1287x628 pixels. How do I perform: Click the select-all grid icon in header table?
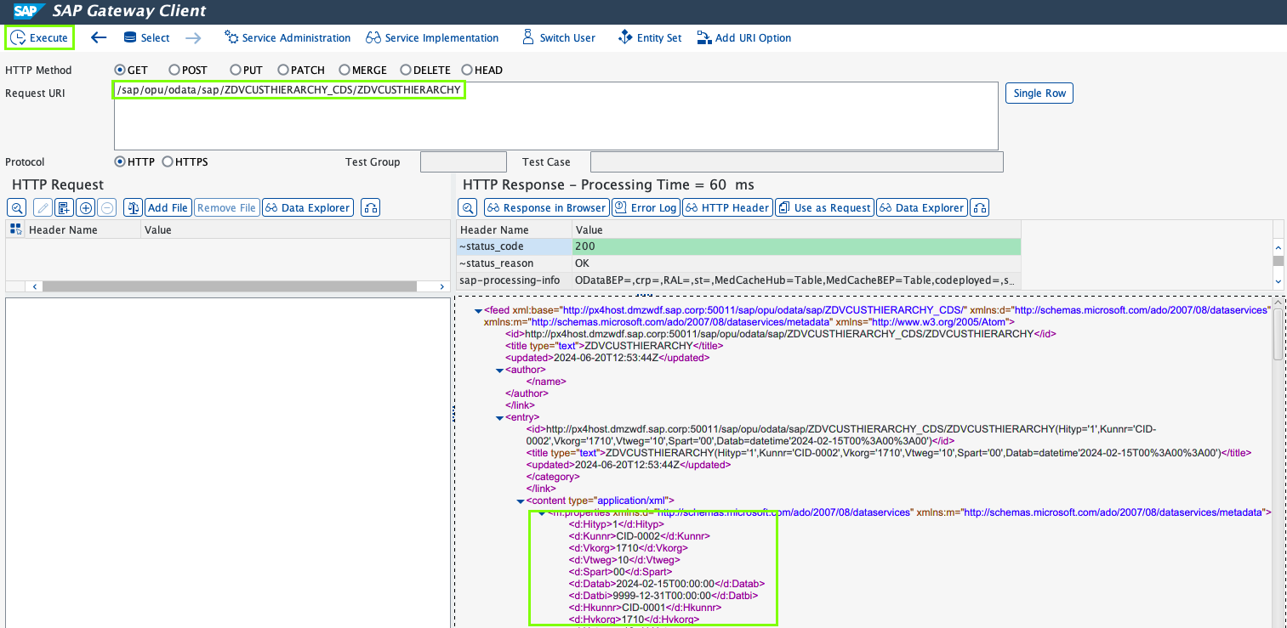[15, 229]
